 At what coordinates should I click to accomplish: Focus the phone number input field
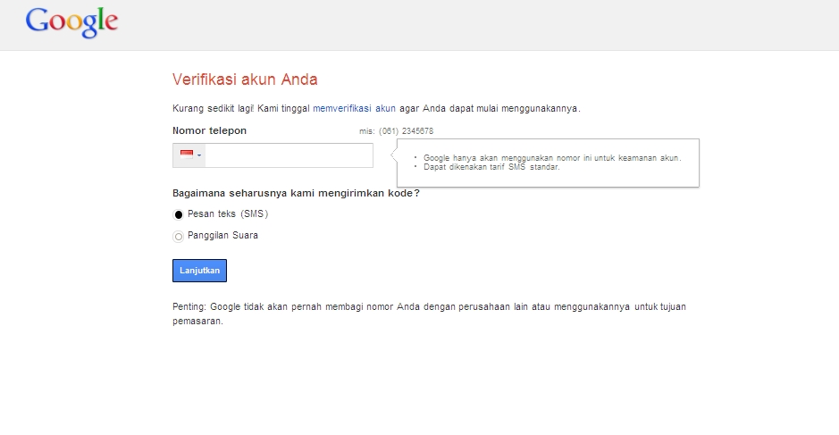click(x=289, y=155)
